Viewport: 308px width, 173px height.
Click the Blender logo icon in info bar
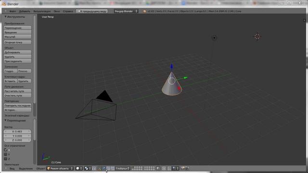[144, 11]
